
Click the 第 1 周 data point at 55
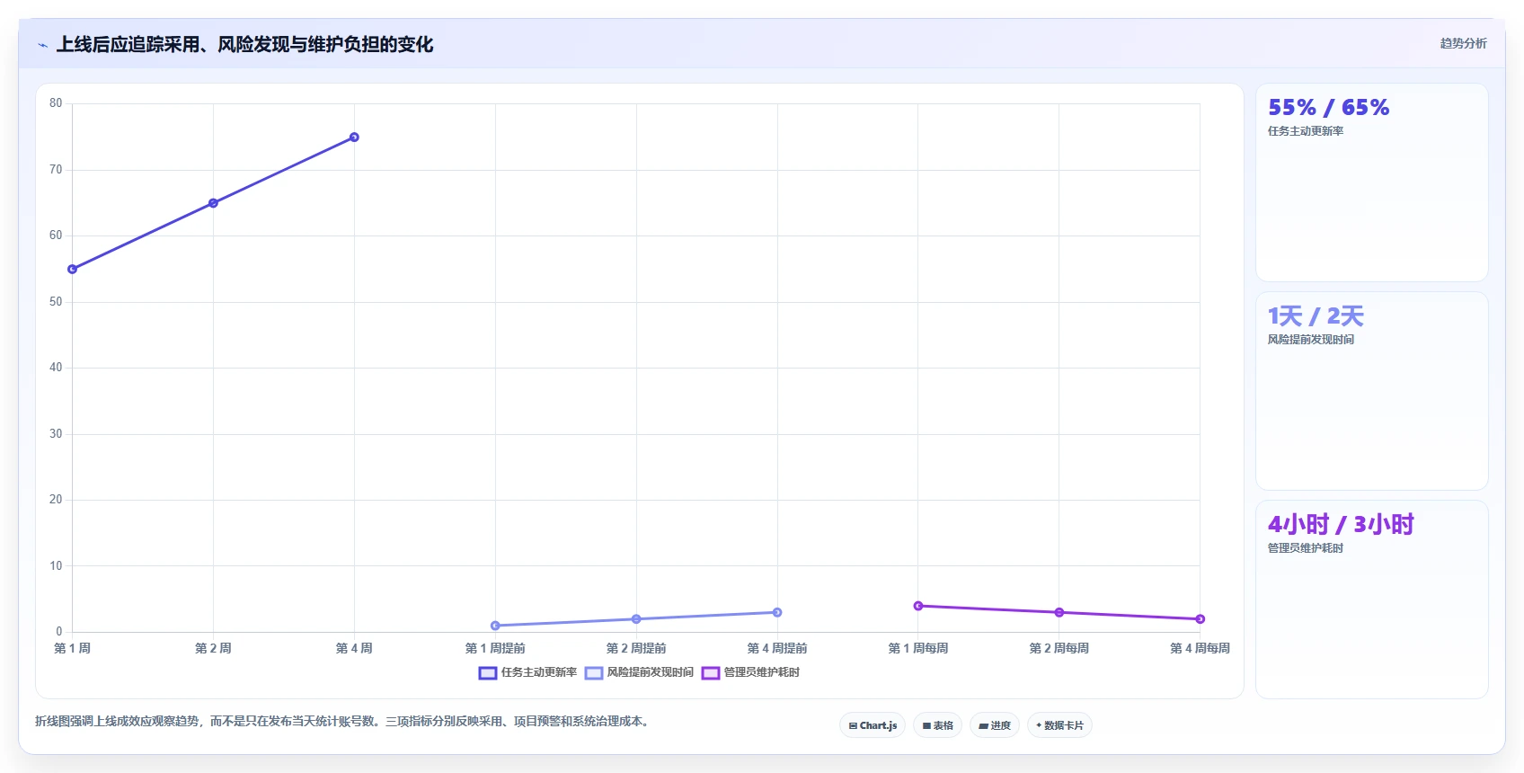tap(73, 269)
